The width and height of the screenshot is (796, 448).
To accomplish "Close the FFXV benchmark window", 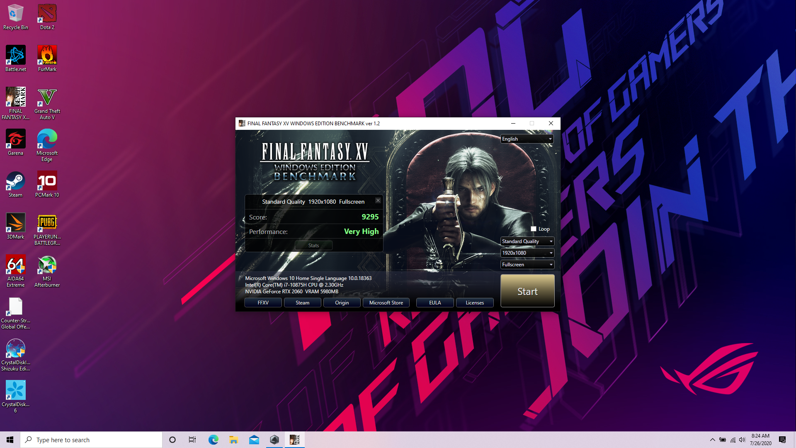I will click(x=551, y=123).
